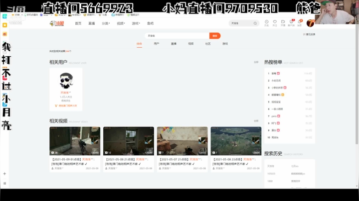Click the 收藏 star bookmarks-bar item

point(16,15)
